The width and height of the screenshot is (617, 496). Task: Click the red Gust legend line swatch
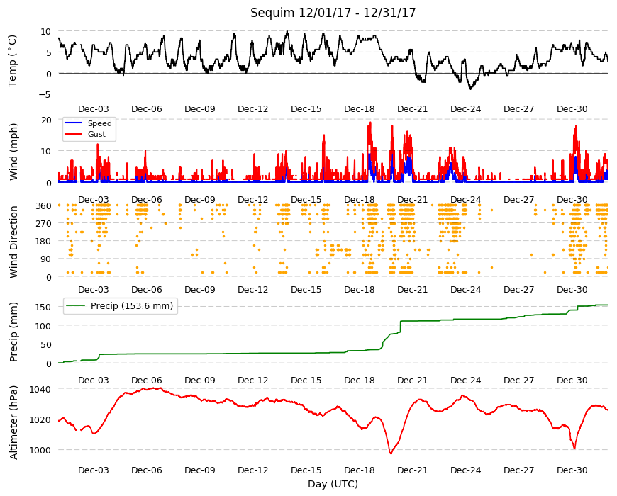(73, 134)
